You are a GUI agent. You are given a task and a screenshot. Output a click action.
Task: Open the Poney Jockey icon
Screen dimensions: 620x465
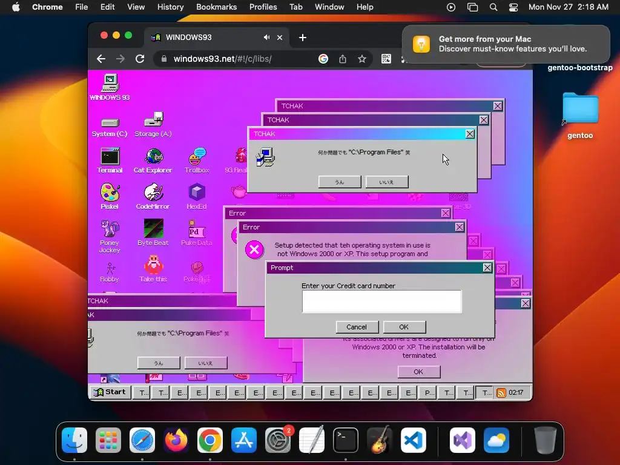[x=110, y=236]
